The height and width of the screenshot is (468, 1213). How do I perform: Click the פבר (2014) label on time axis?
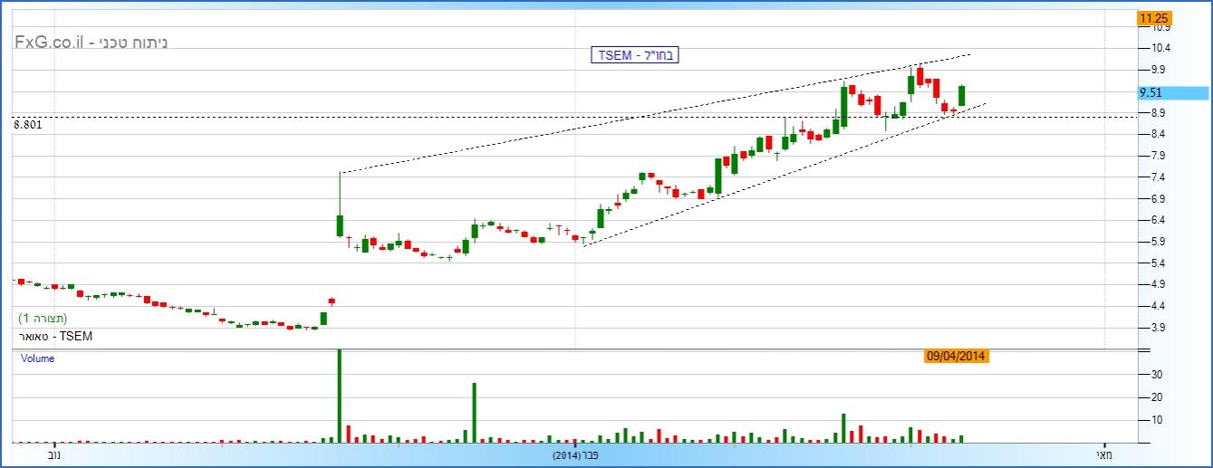tap(576, 455)
